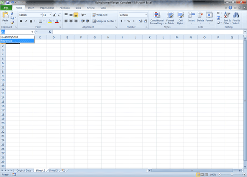Expand the Font dialog launcher
This screenshot has width=247, height=177.
click(60, 27)
